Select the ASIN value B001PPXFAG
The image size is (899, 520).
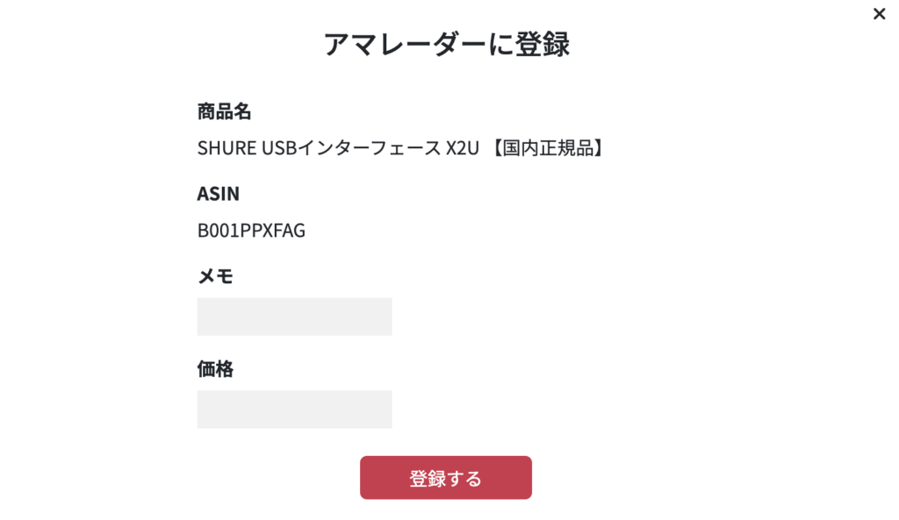(251, 231)
